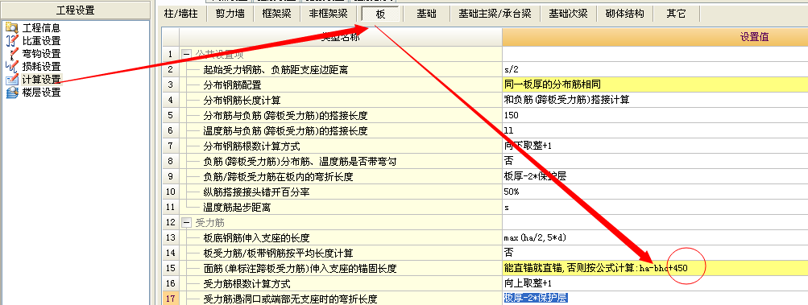Select the 其它 tab
808x305 pixels.
point(676,14)
